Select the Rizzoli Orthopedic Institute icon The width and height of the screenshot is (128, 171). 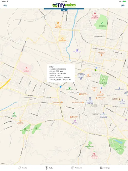[94, 154]
